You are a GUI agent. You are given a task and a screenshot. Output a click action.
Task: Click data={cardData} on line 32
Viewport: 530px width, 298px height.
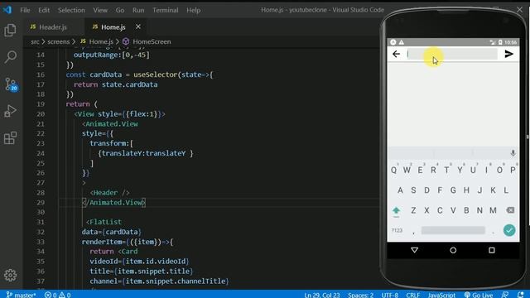click(112, 232)
